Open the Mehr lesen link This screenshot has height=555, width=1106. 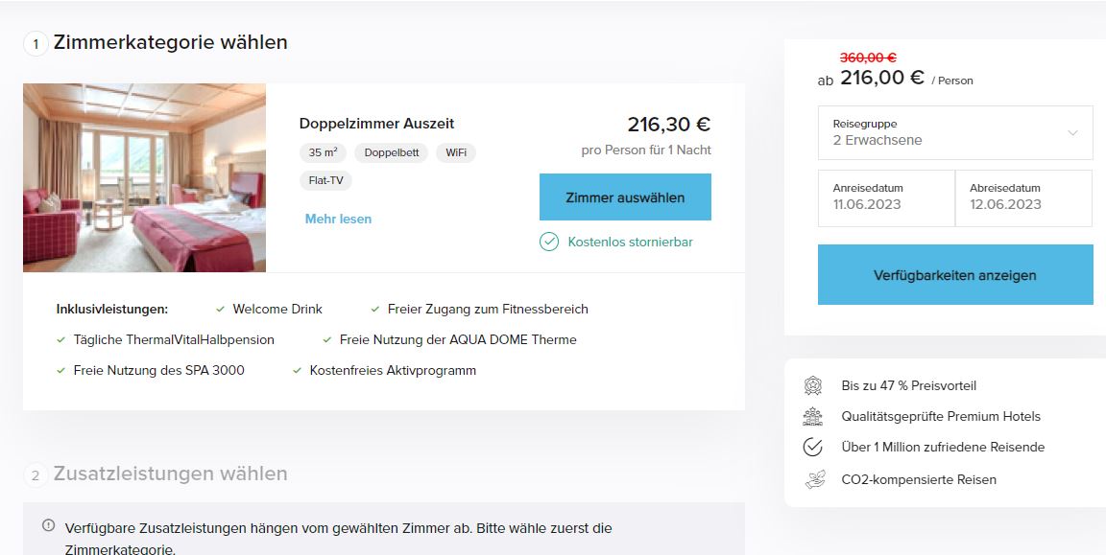(x=338, y=220)
